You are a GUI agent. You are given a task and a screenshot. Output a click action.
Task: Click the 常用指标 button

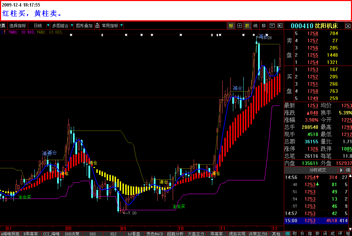pos(110,26)
